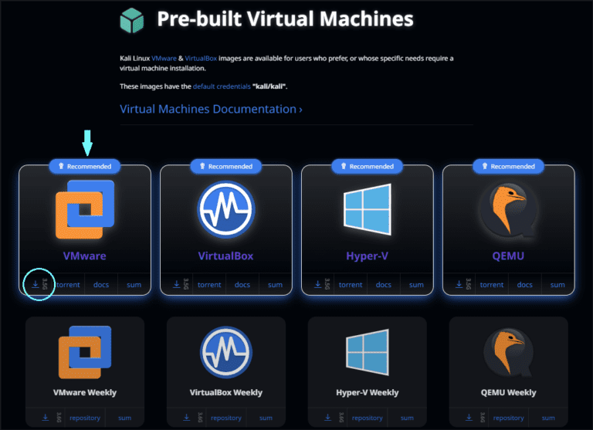593x430 pixels.
Task: Click the QEMU bird logo in the Recommended card
Action: [x=508, y=210]
